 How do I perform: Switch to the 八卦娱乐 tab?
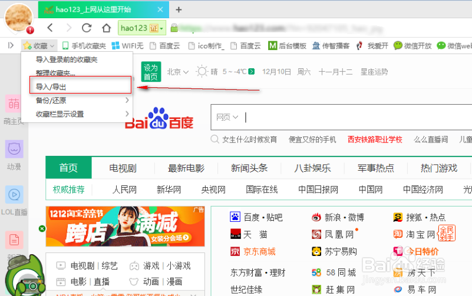pos(312,168)
